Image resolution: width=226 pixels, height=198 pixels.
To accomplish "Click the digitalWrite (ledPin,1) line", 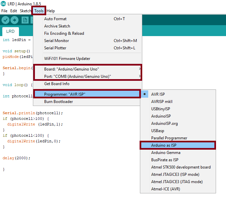I will (35, 124).
